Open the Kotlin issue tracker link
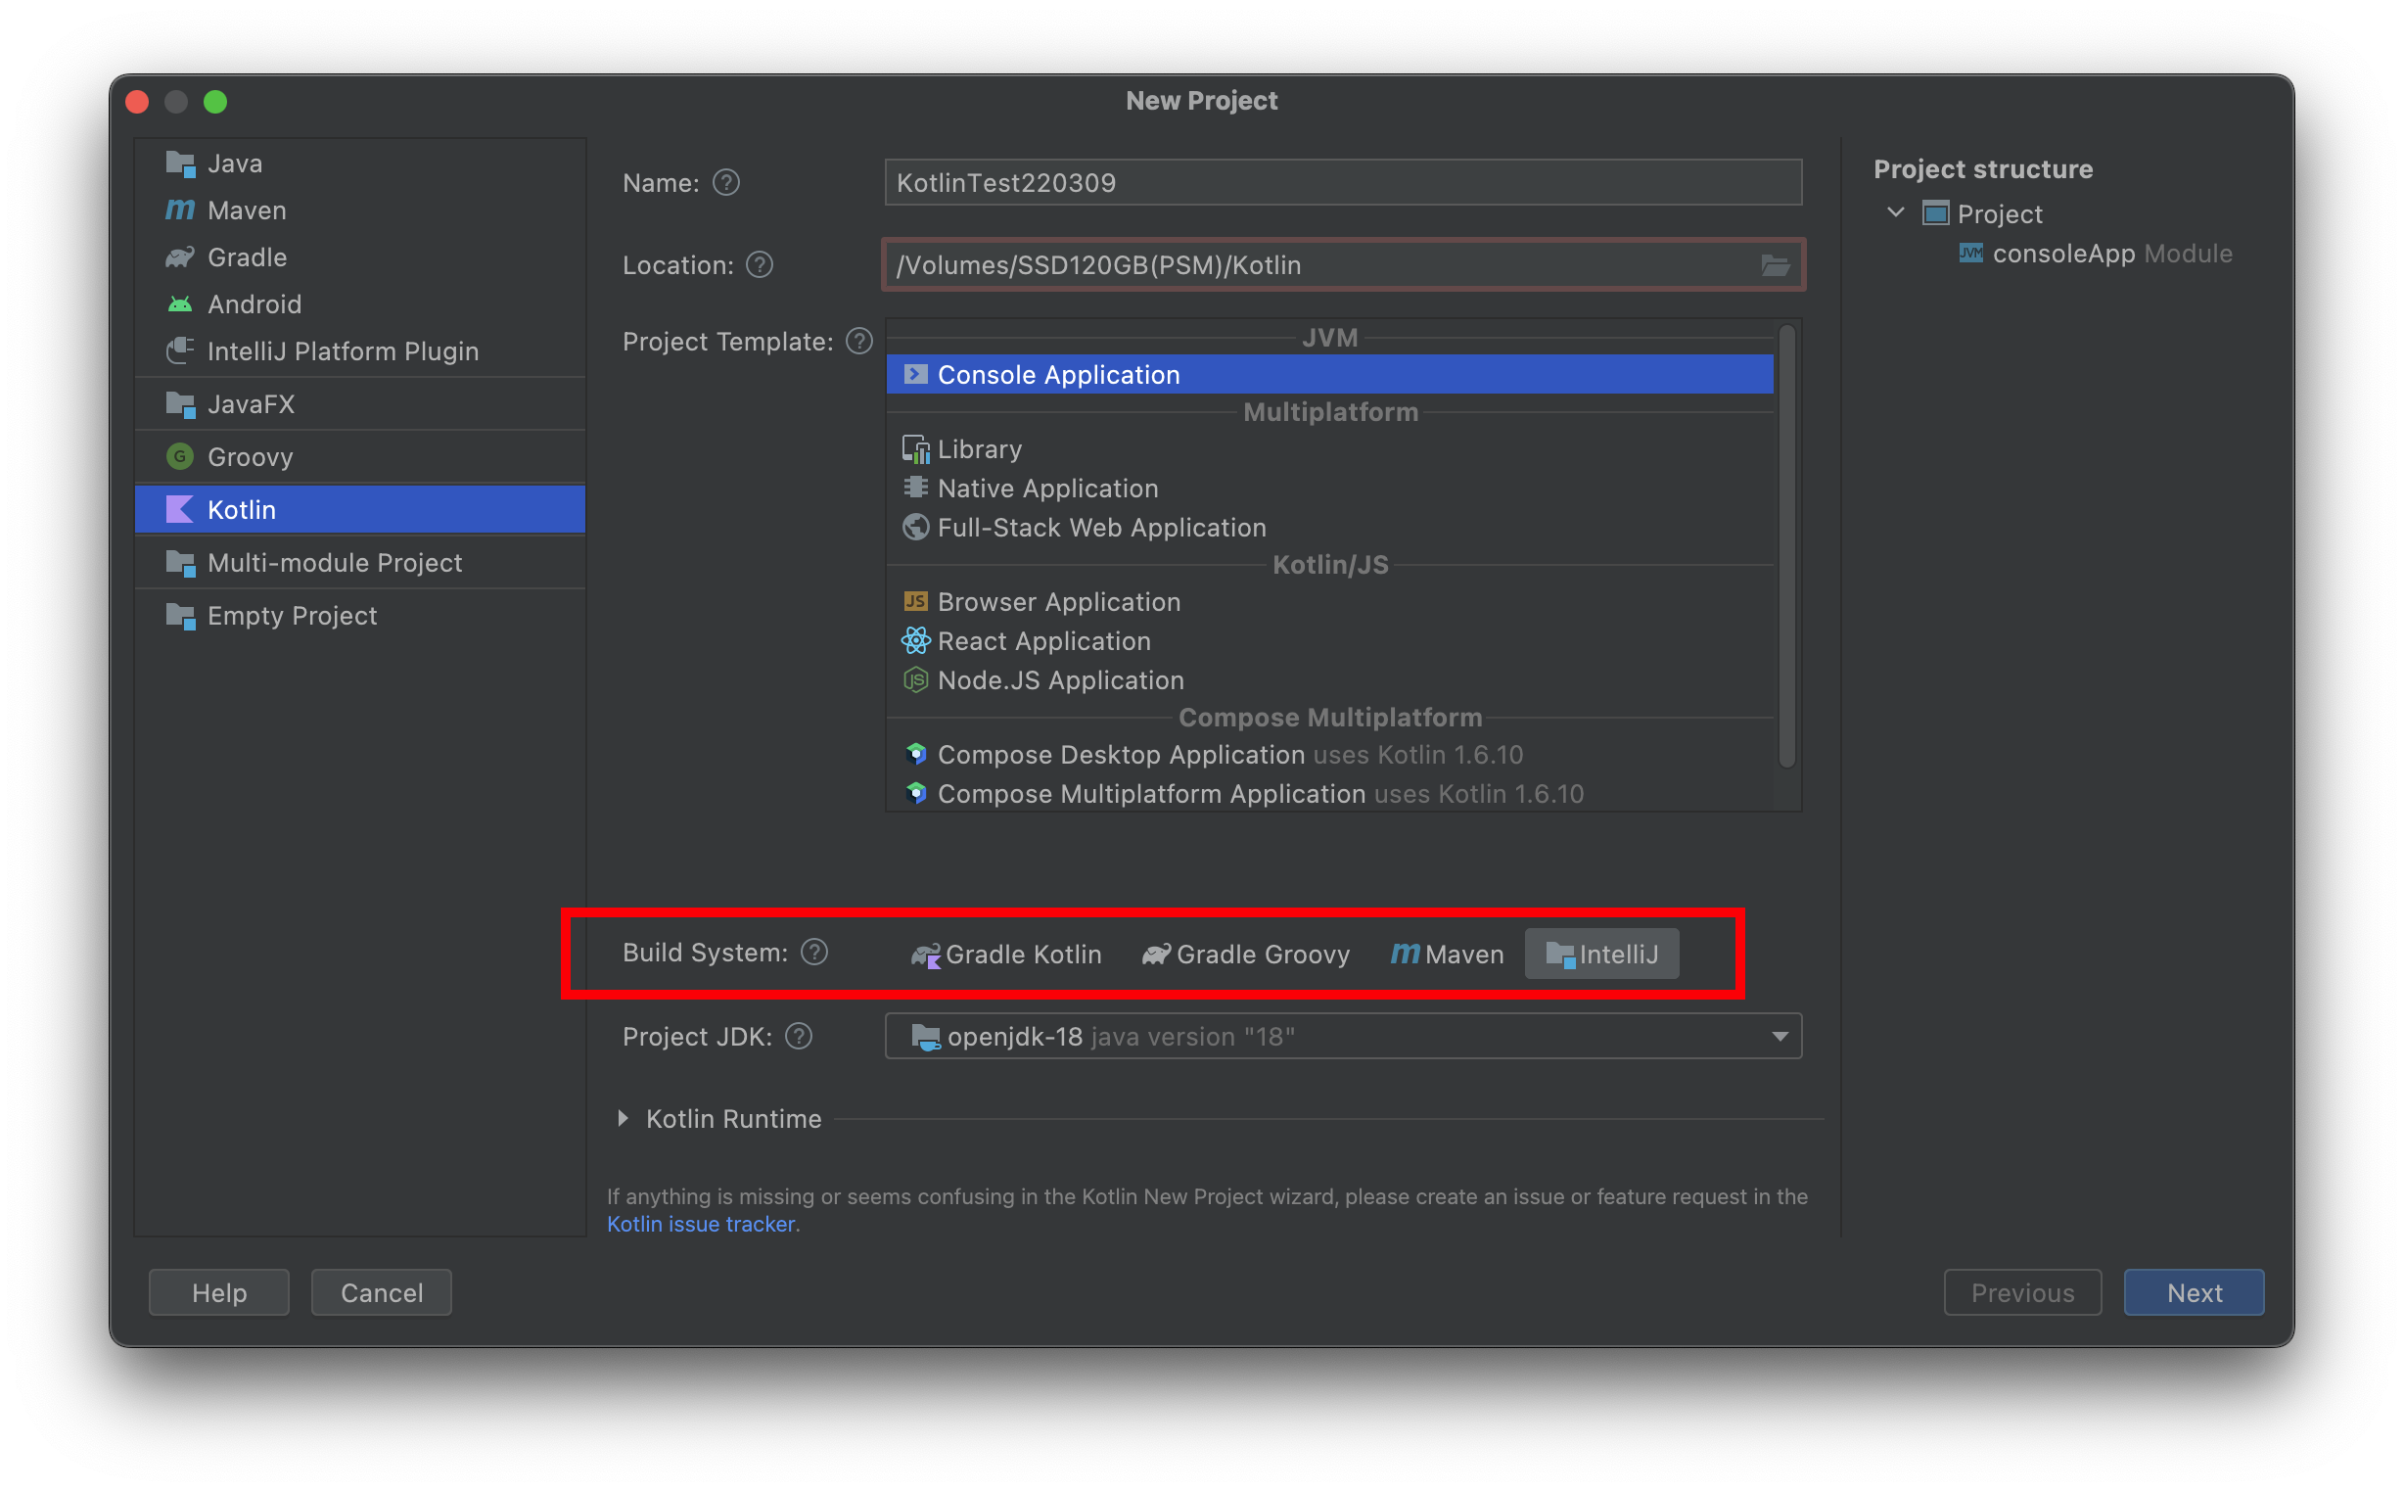 701,1224
